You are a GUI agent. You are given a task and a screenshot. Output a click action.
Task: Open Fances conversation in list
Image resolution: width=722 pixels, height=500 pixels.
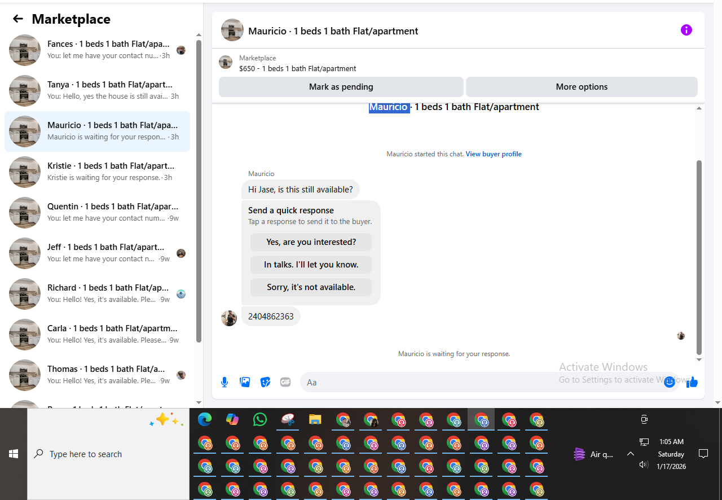point(97,50)
